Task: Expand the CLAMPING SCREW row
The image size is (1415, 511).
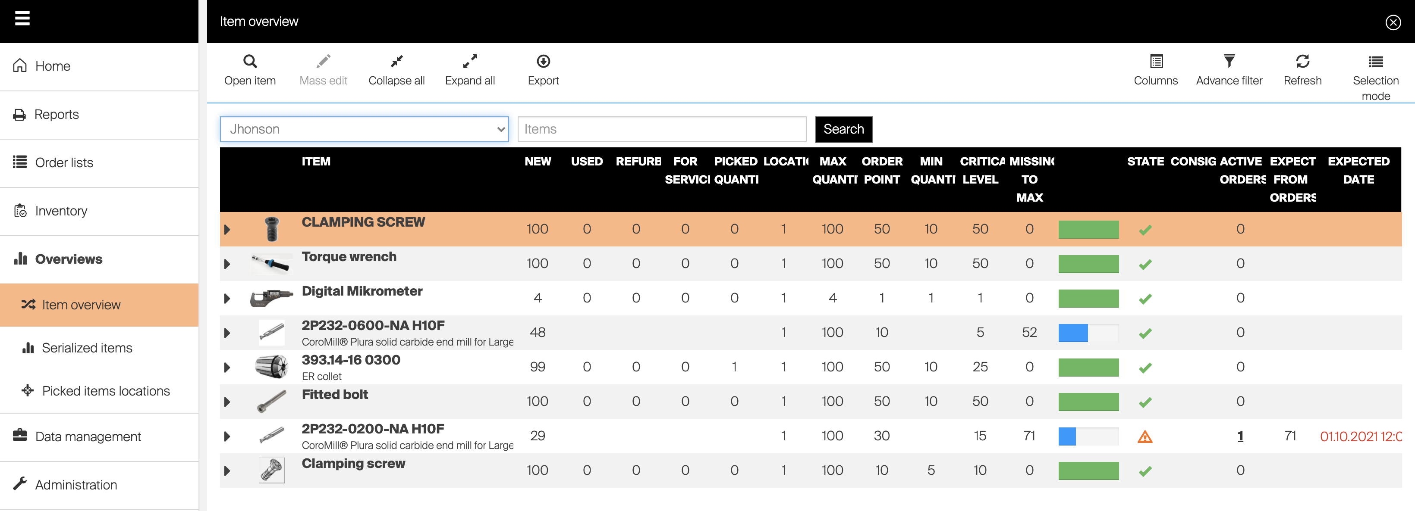Action: point(227,229)
